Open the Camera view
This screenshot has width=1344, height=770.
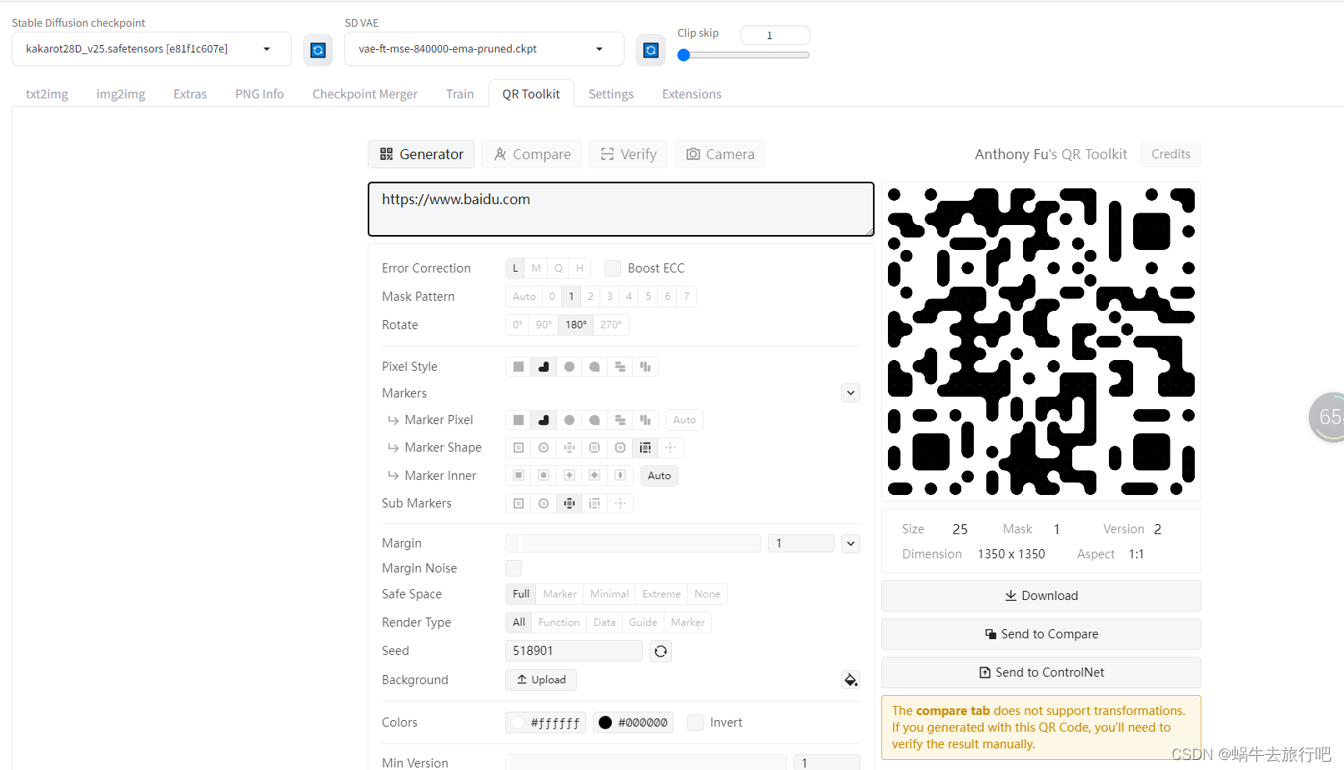pos(720,154)
